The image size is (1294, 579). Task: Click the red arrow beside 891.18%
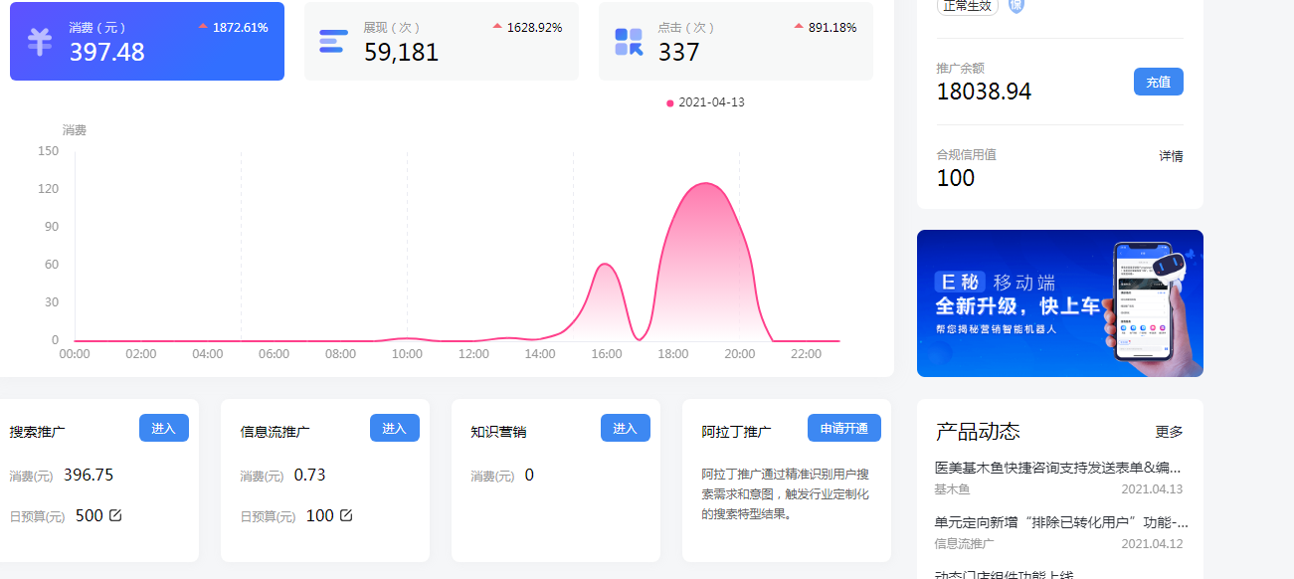[799, 26]
